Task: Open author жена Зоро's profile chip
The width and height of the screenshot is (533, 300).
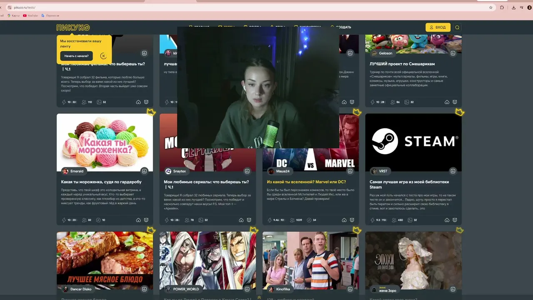Action: [384, 289]
